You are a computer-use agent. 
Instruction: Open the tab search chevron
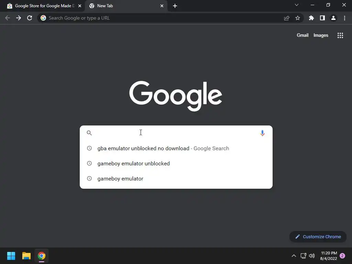(x=297, y=5)
